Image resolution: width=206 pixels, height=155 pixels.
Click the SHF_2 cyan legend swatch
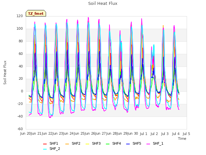coord(45,149)
